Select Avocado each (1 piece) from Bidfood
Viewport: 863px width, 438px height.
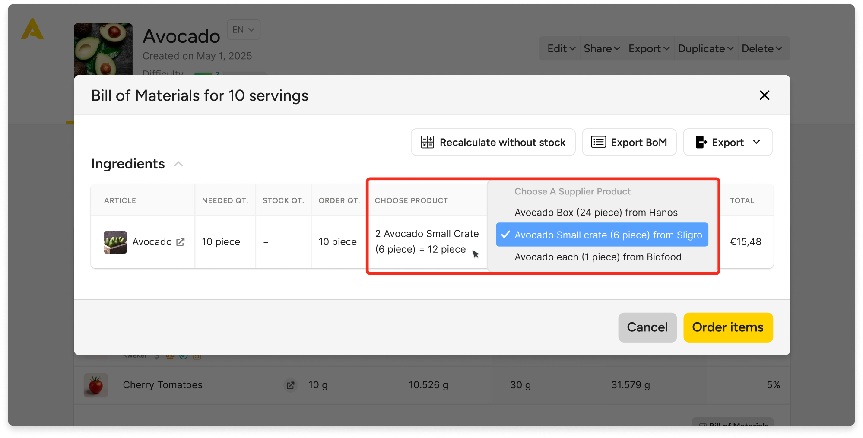click(x=598, y=257)
